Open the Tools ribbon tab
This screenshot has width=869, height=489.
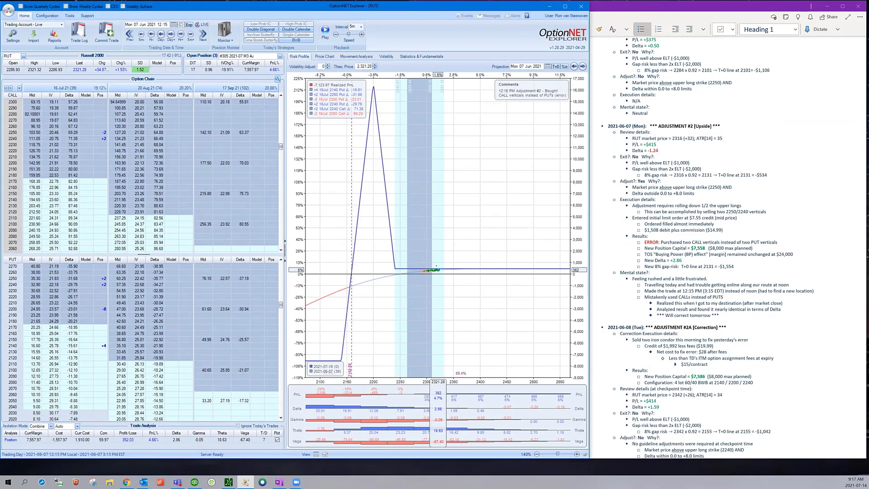[69, 16]
